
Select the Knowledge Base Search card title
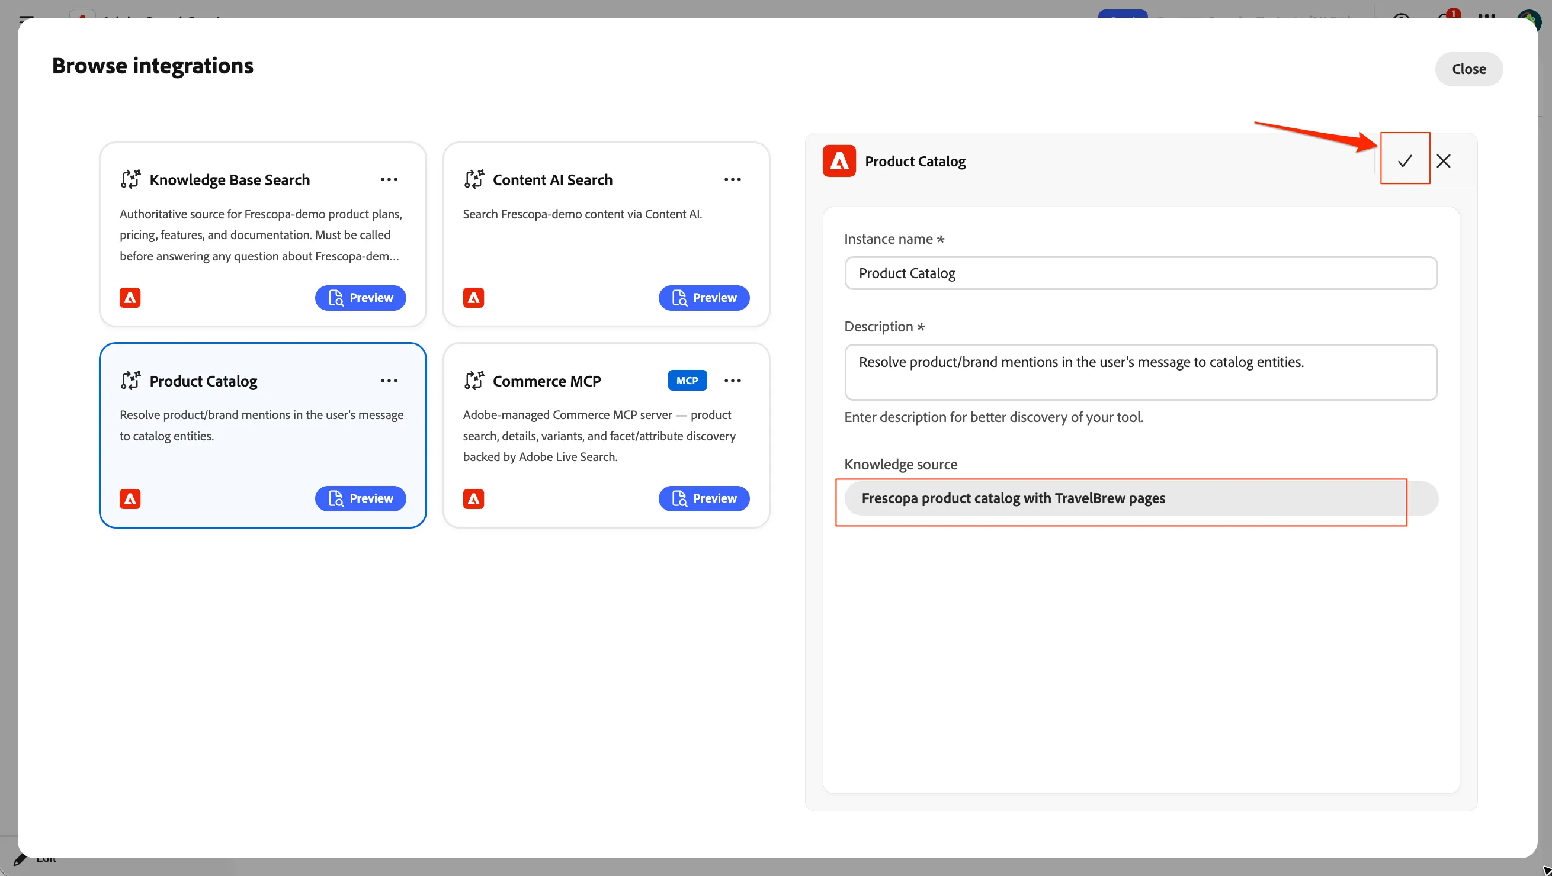tap(230, 179)
